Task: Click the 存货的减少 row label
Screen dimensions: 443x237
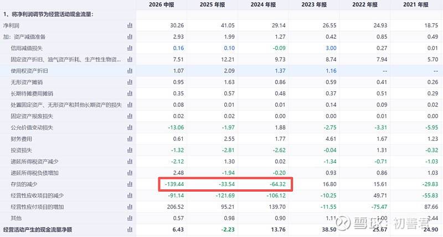Action: pos(24,184)
